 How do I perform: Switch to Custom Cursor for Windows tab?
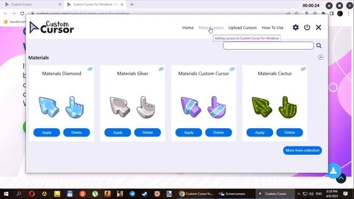tap(95, 4)
